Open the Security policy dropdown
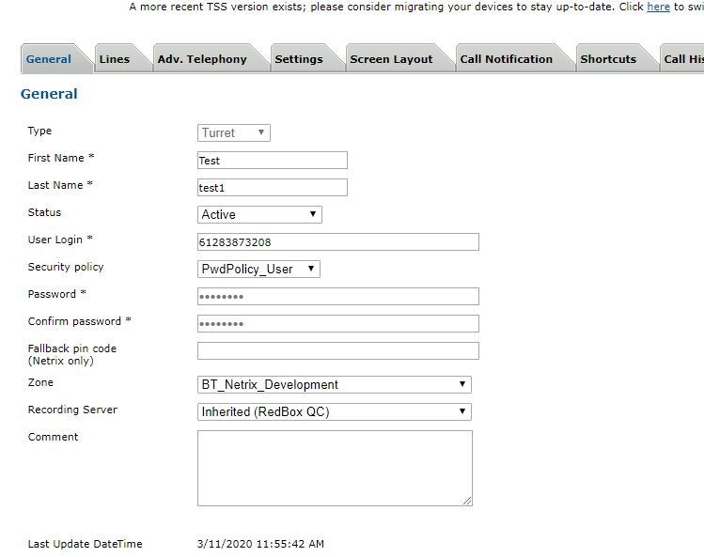 (258, 269)
